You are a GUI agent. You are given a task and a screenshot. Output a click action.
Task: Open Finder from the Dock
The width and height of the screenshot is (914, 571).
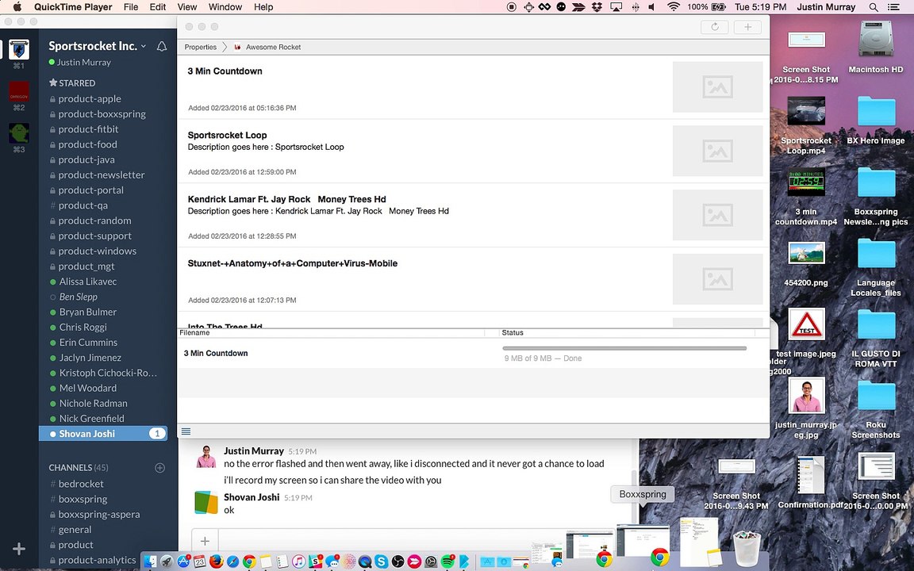tap(151, 561)
